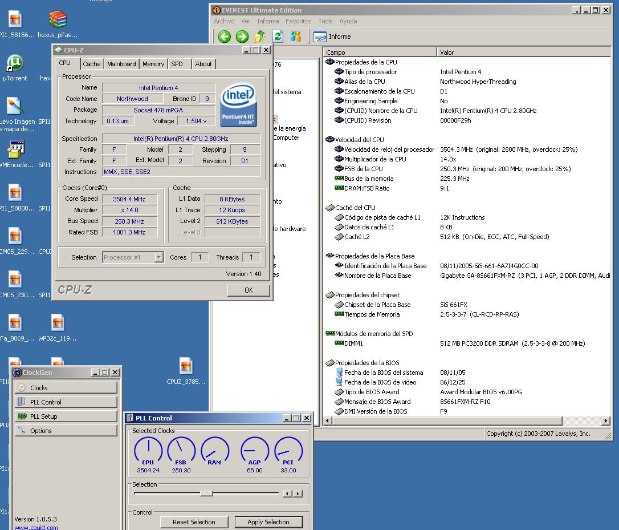Click Apply Selection in PLL Control

click(x=268, y=522)
